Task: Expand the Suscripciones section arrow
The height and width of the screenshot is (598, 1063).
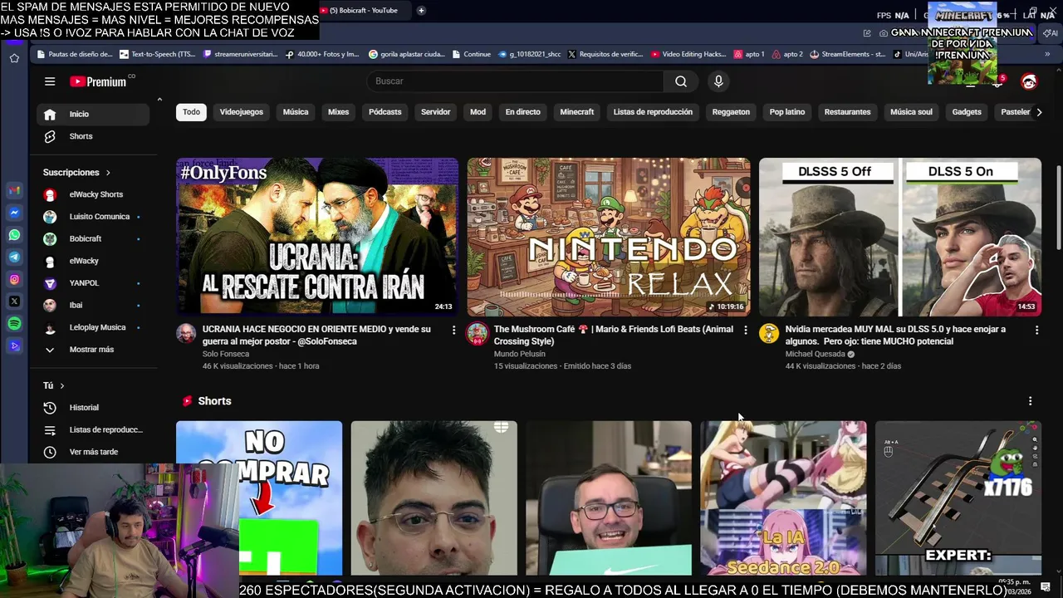Action: coord(107,173)
